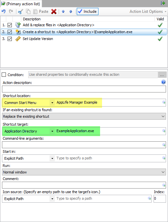This screenshot has height=222, width=168.
Task: Open help via blue question mark icon
Action: (163, 82)
